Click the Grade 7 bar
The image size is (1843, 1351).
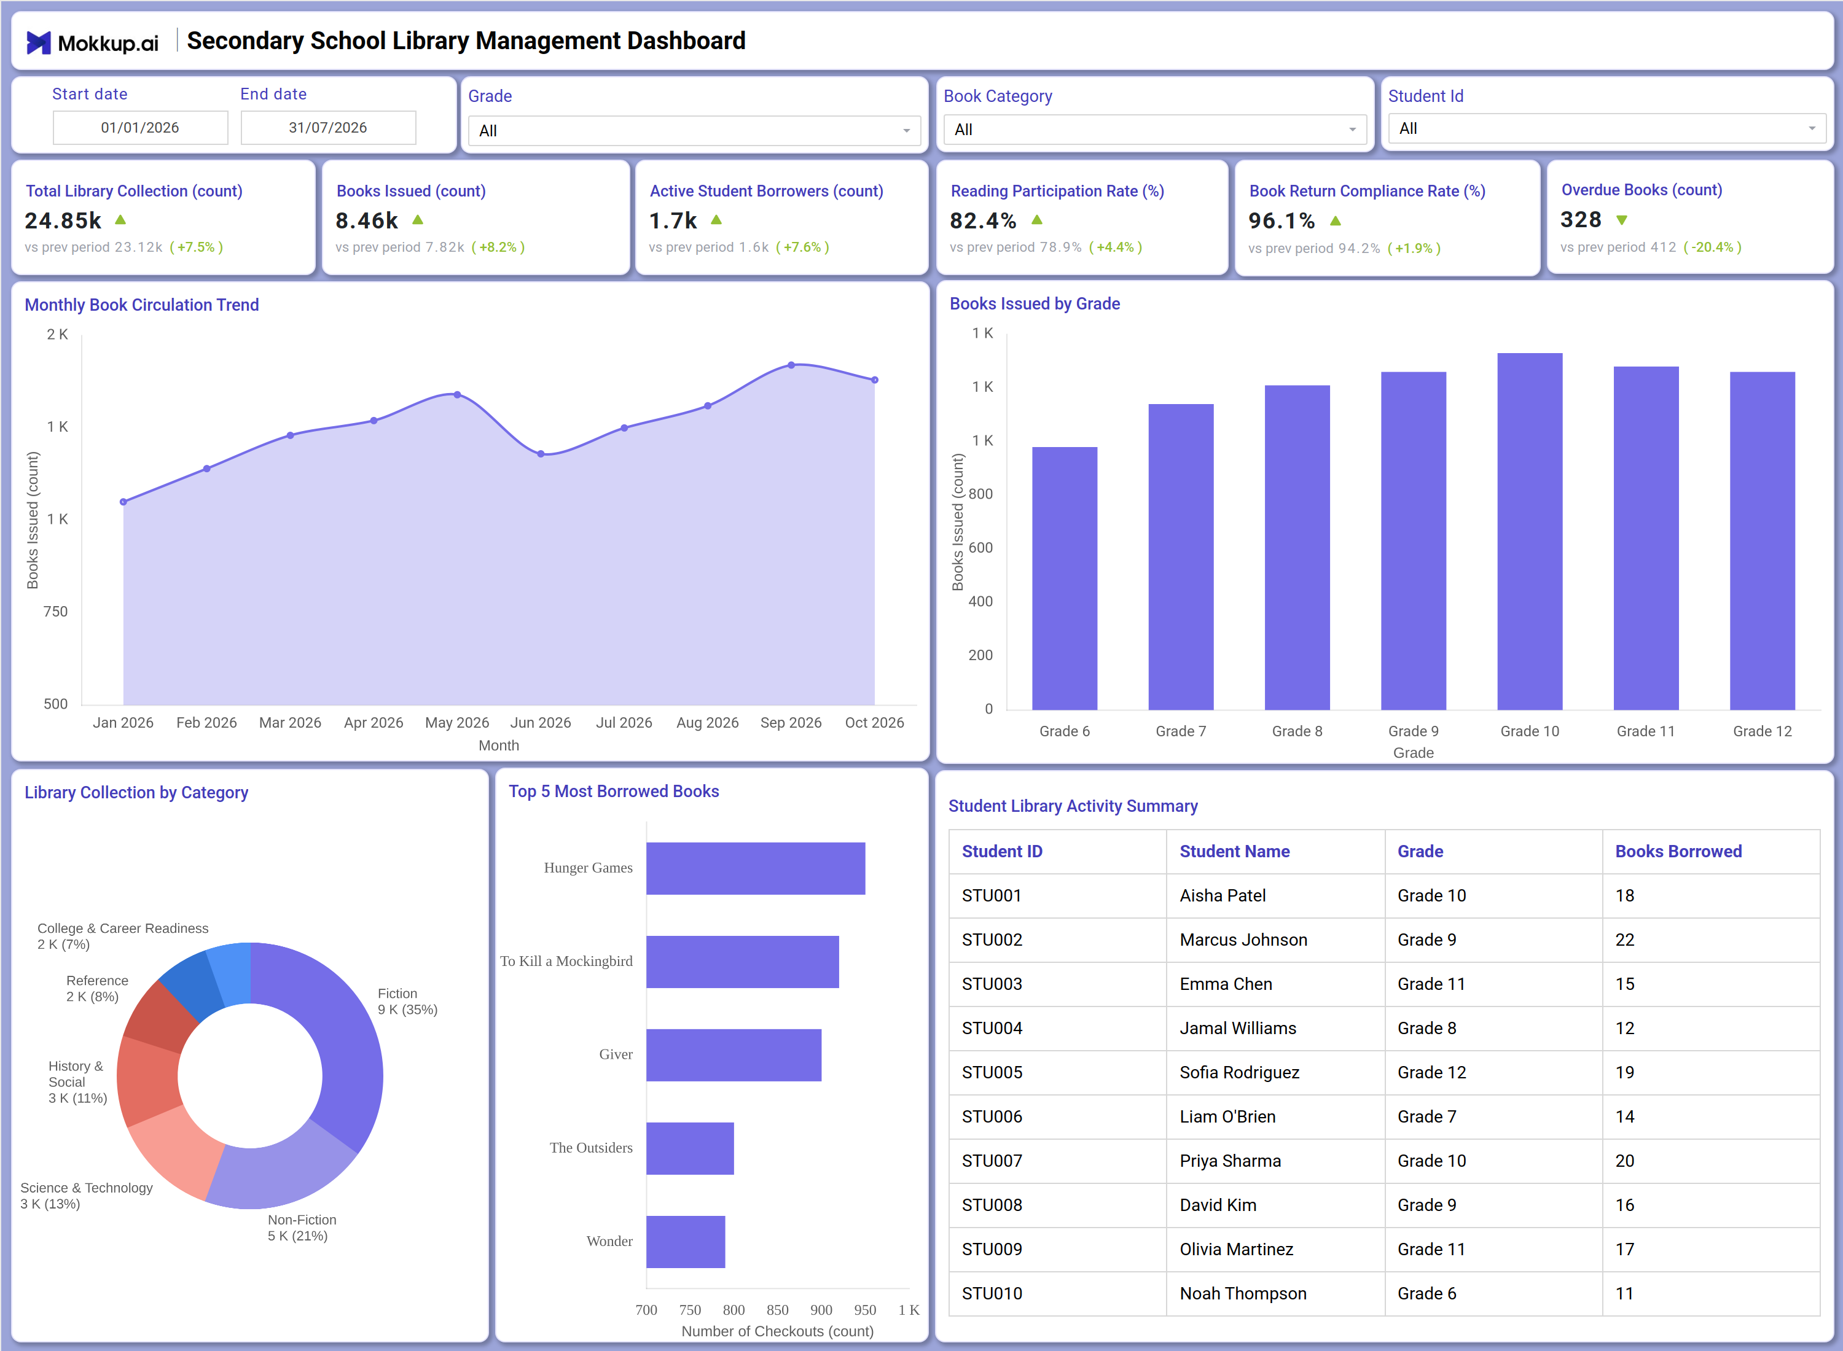click(x=1180, y=557)
